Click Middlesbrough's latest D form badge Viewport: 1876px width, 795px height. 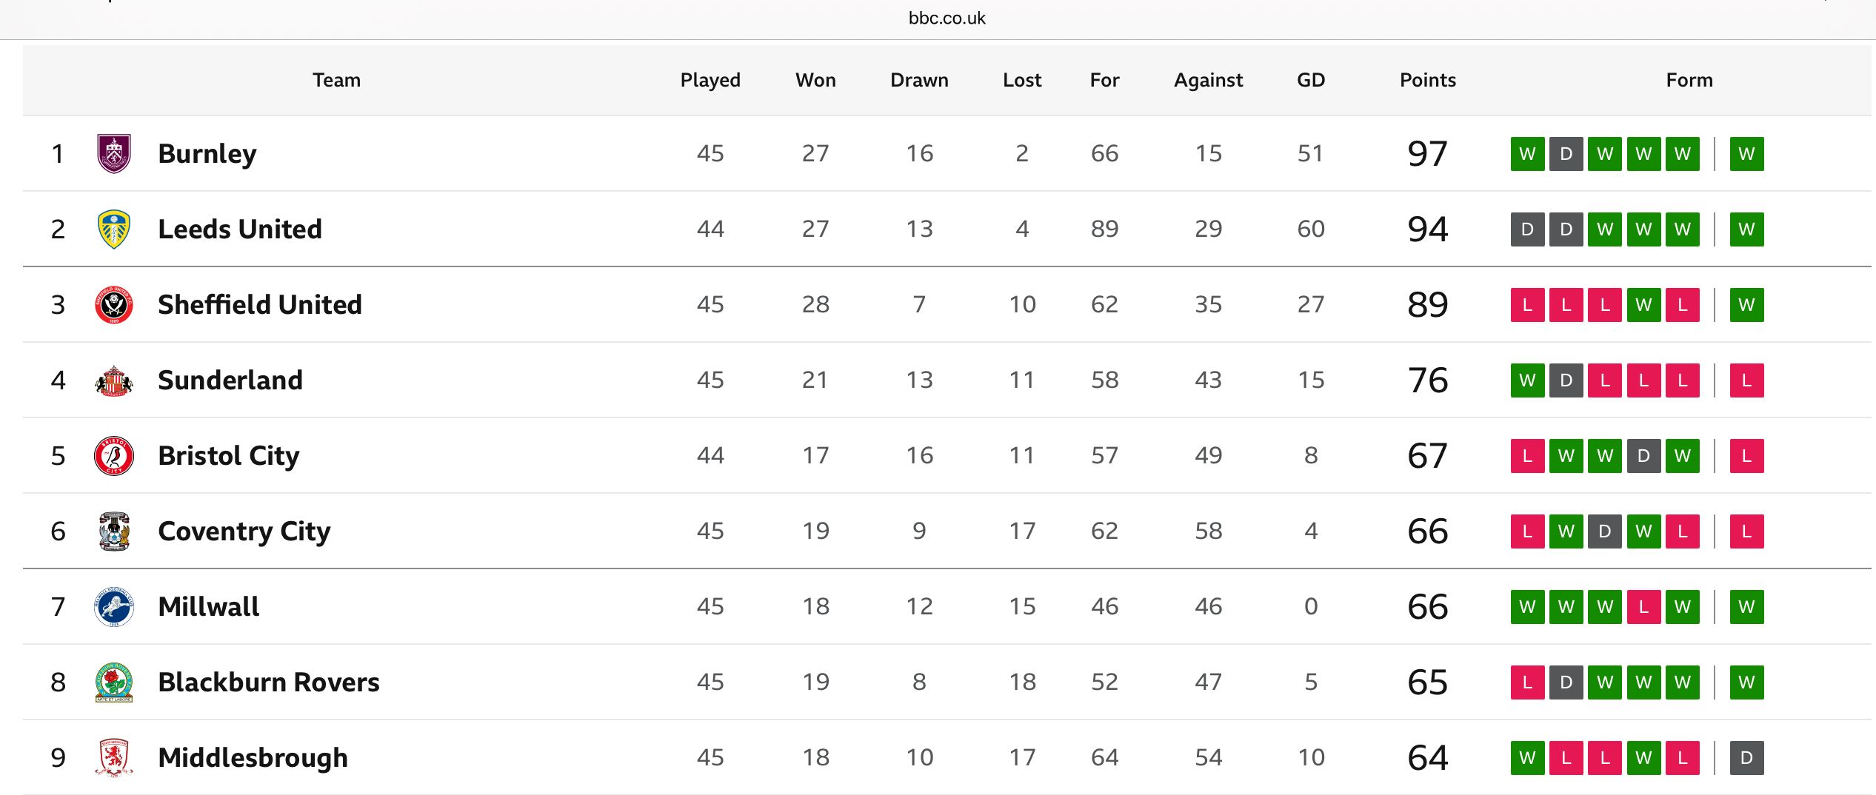[x=1746, y=758]
